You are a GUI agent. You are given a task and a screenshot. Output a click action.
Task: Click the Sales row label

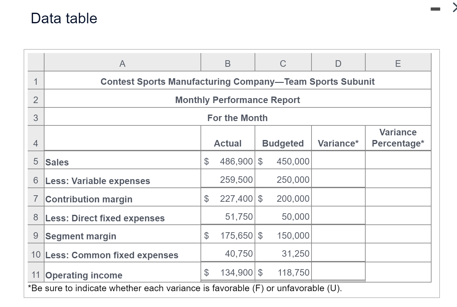(57, 162)
